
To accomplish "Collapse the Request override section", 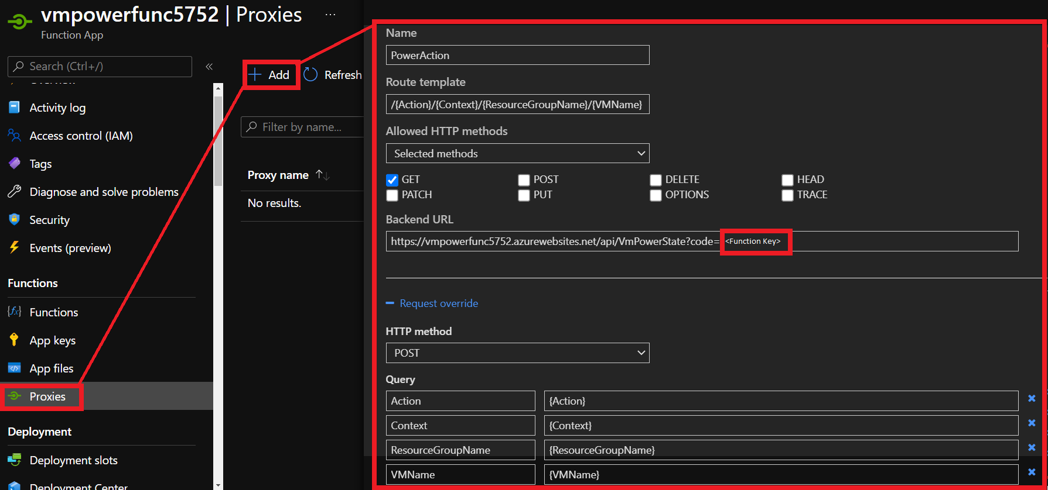I will [390, 303].
